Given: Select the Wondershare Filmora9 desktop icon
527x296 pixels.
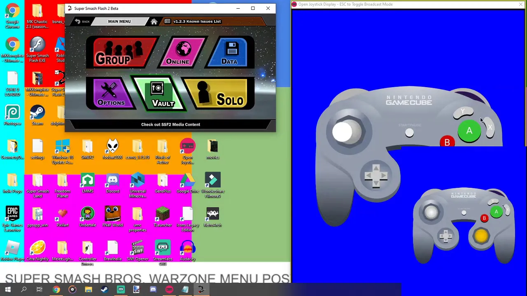Looking at the screenshot, I should (212, 186).
